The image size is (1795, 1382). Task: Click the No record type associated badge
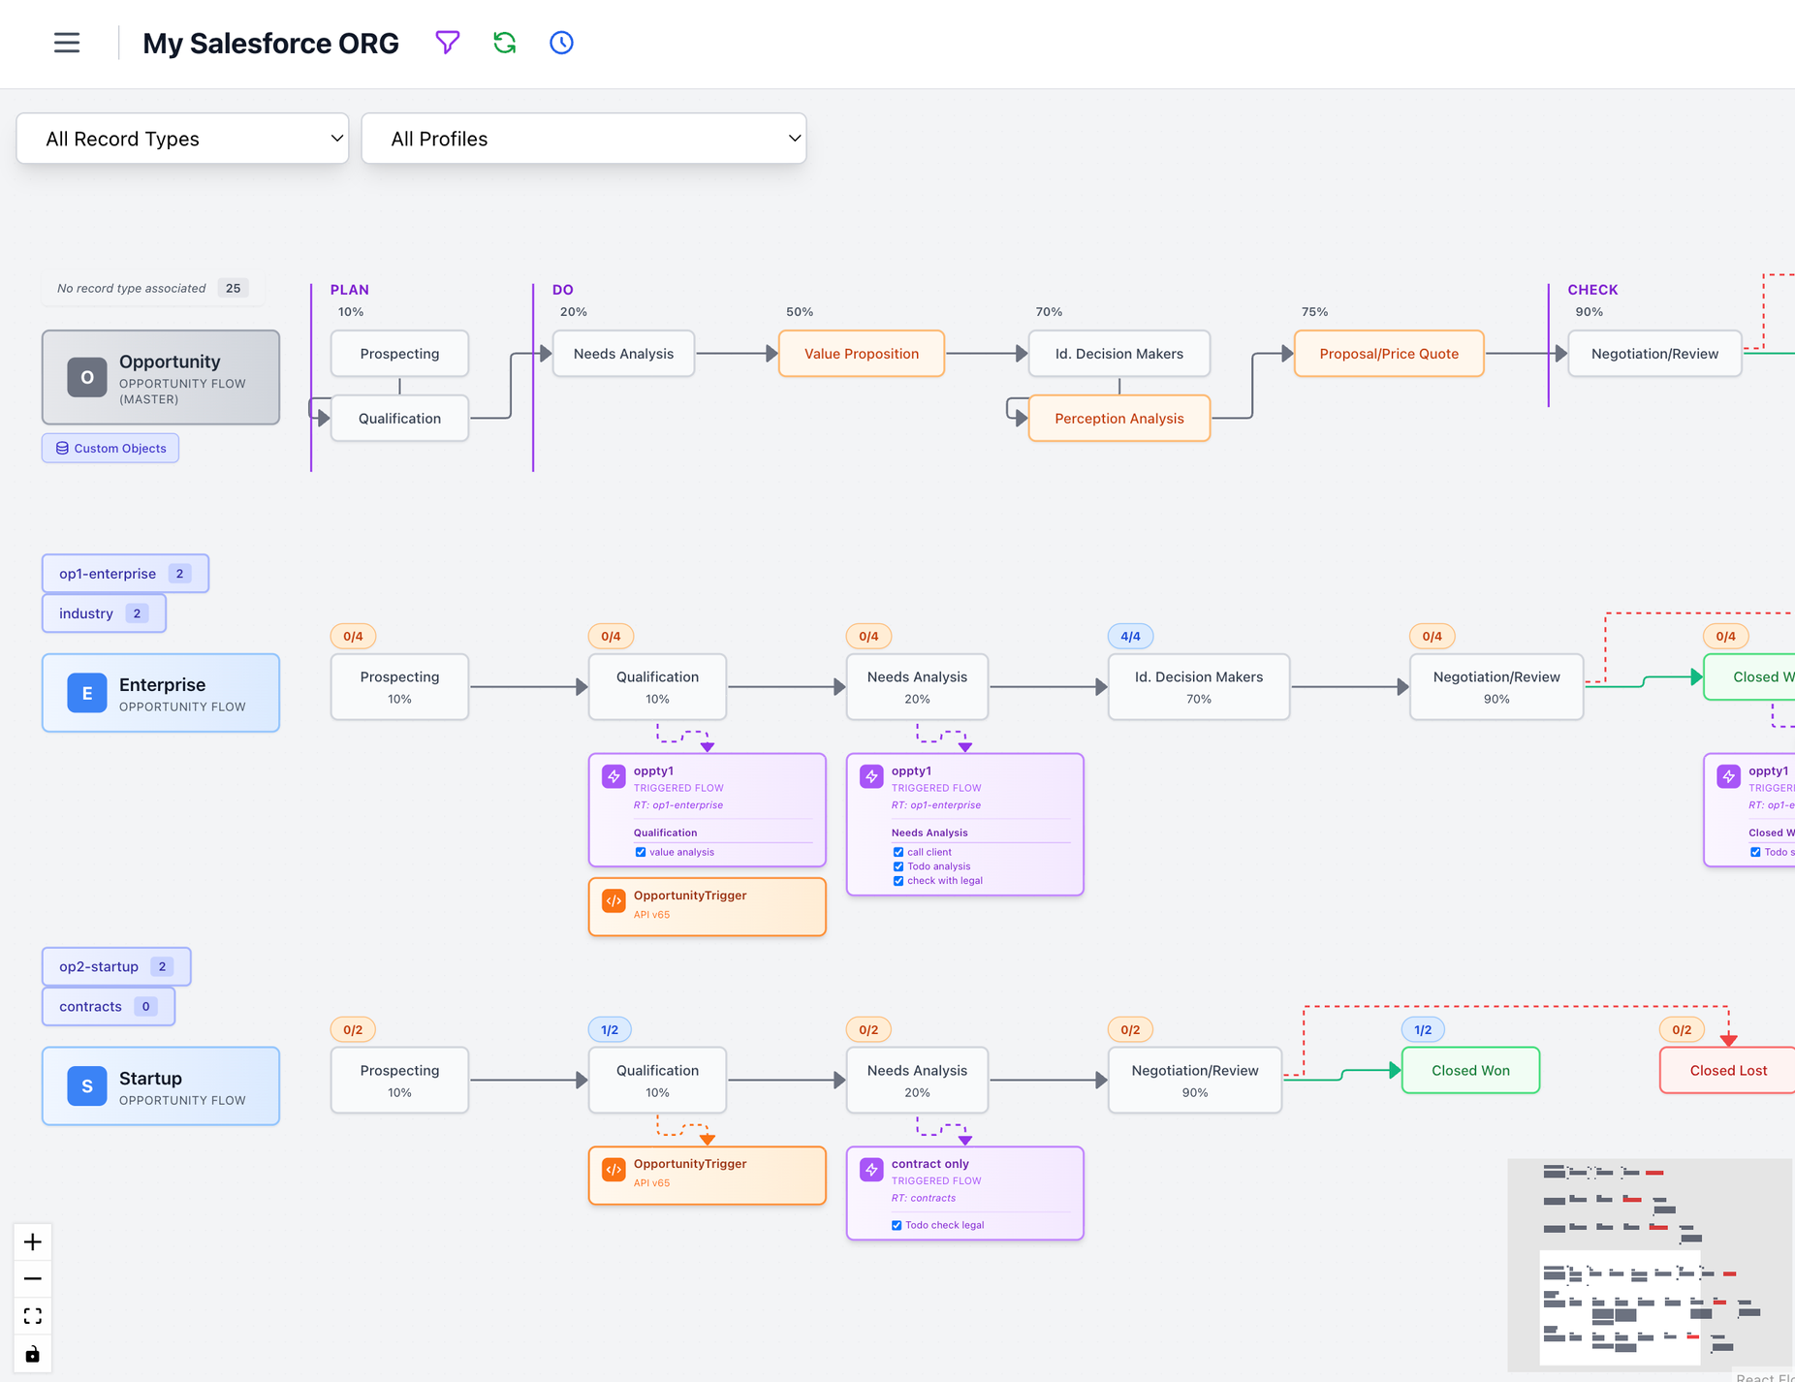pyautogui.click(x=152, y=288)
